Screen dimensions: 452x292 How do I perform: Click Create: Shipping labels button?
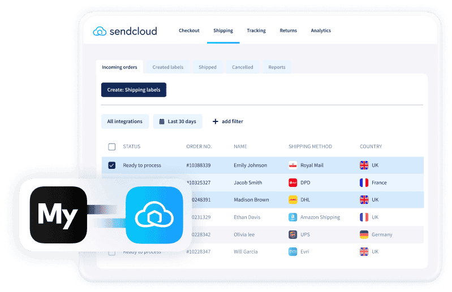(x=134, y=90)
